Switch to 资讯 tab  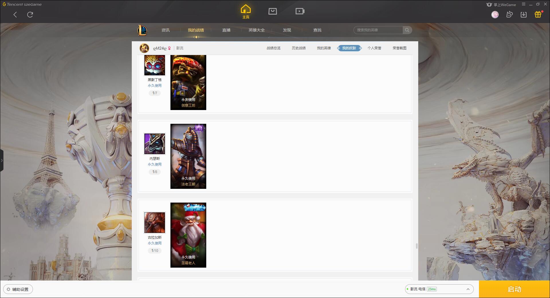[x=166, y=30]
